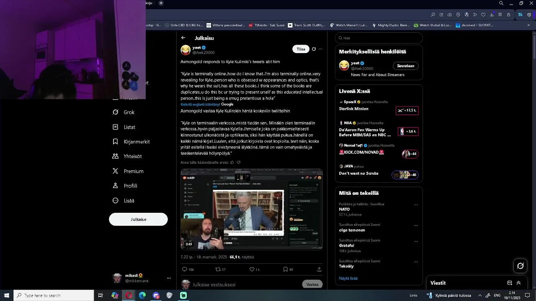Click the Hae search field
Image resolution: width=536 pixels, height=301 pixels.
coord(379,38)
